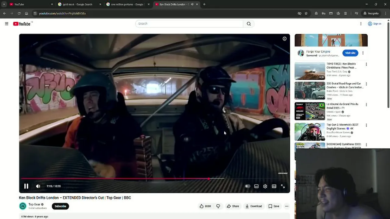Save video to playlist
390x219 pixels.
tap(274, 206)
